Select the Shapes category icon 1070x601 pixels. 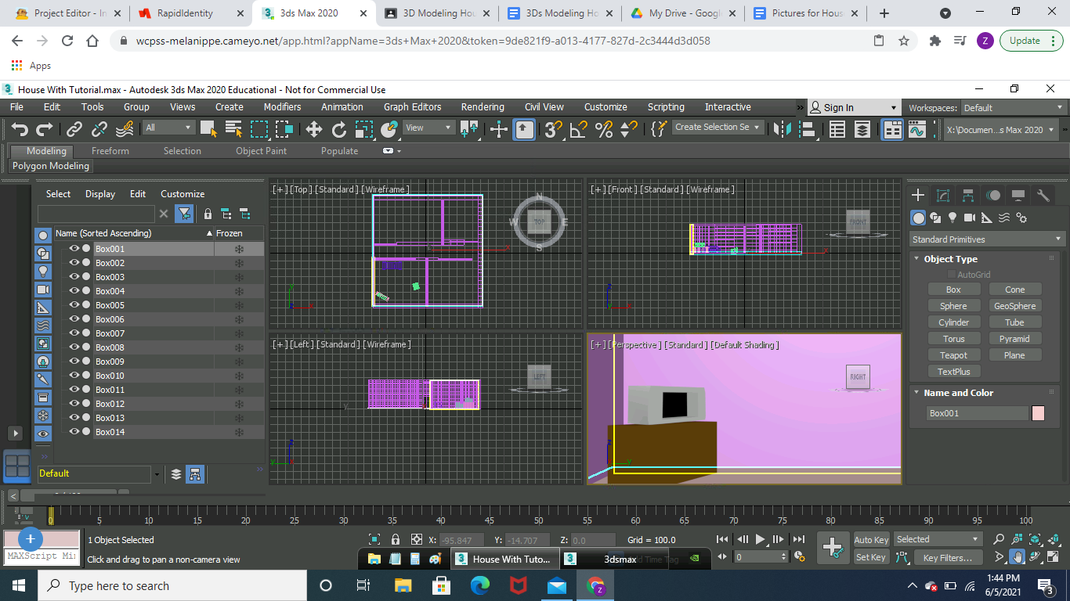click(935, 218)
